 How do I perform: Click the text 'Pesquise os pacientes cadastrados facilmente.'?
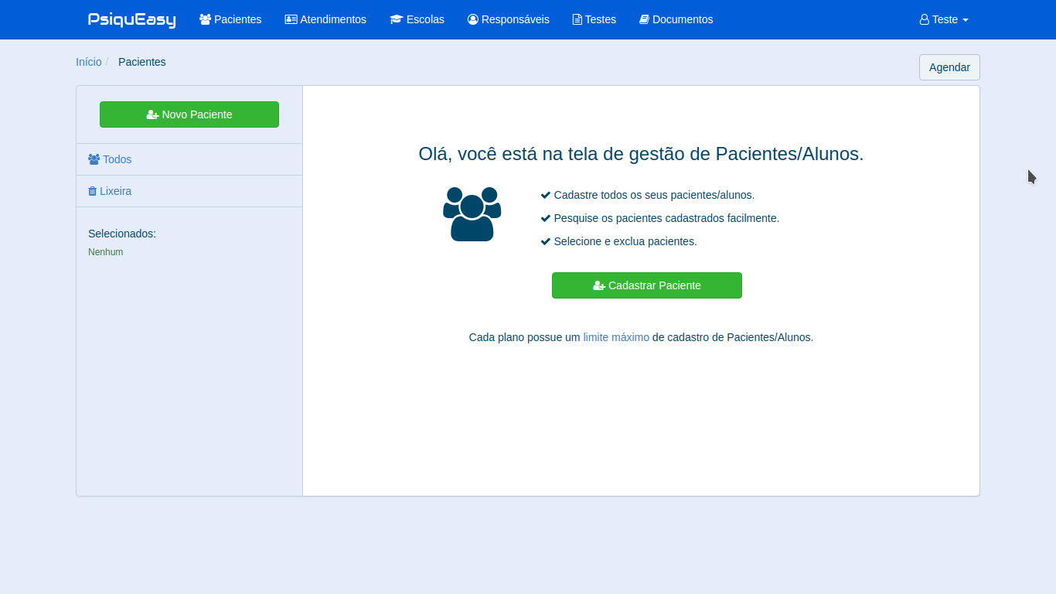pyautogui.click(x=666, y=218)
